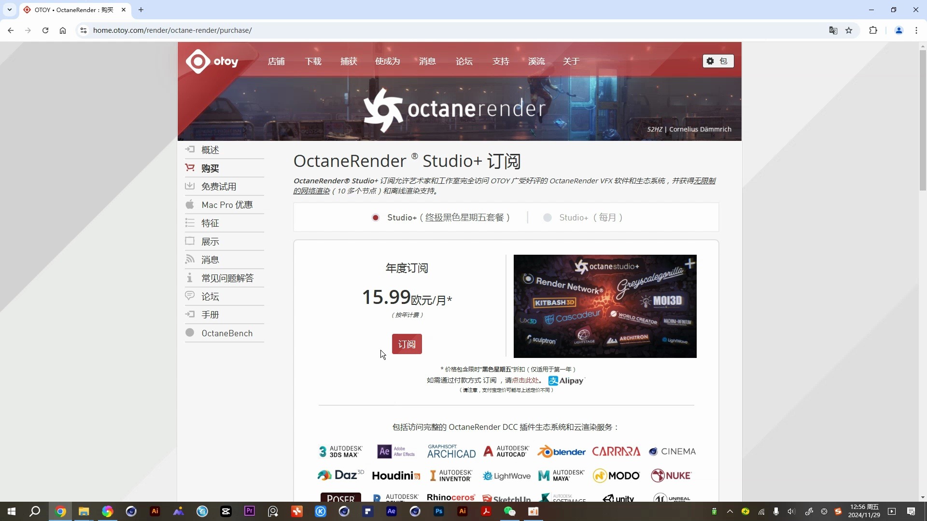927x521 pixels.
Task: Close the OTOY OctaneRender tab
Action: (x=124, y=10)
